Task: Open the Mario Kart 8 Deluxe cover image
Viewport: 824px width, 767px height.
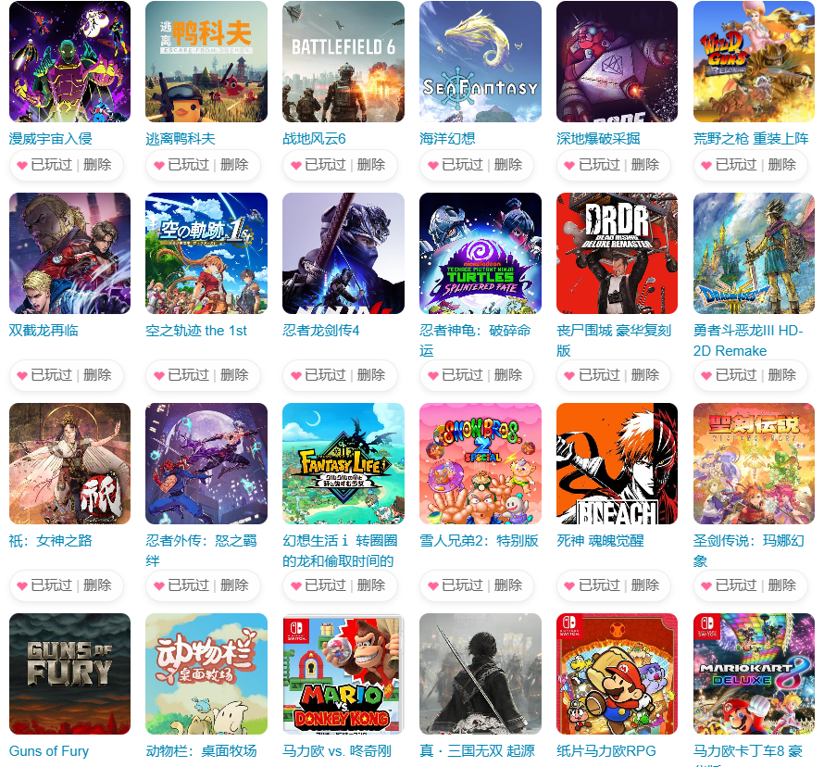Action: pyautogui.click(x=754, y=674)
